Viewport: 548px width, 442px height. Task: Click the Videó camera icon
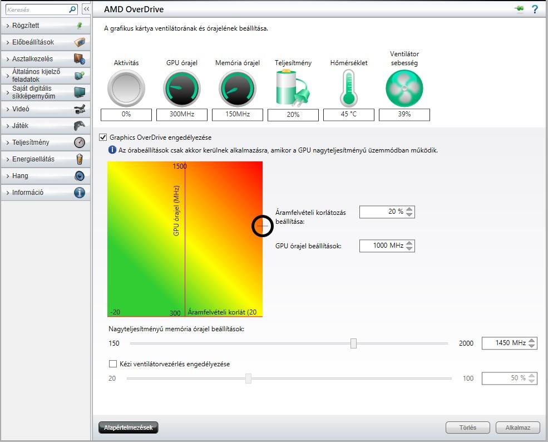[80, 109]
